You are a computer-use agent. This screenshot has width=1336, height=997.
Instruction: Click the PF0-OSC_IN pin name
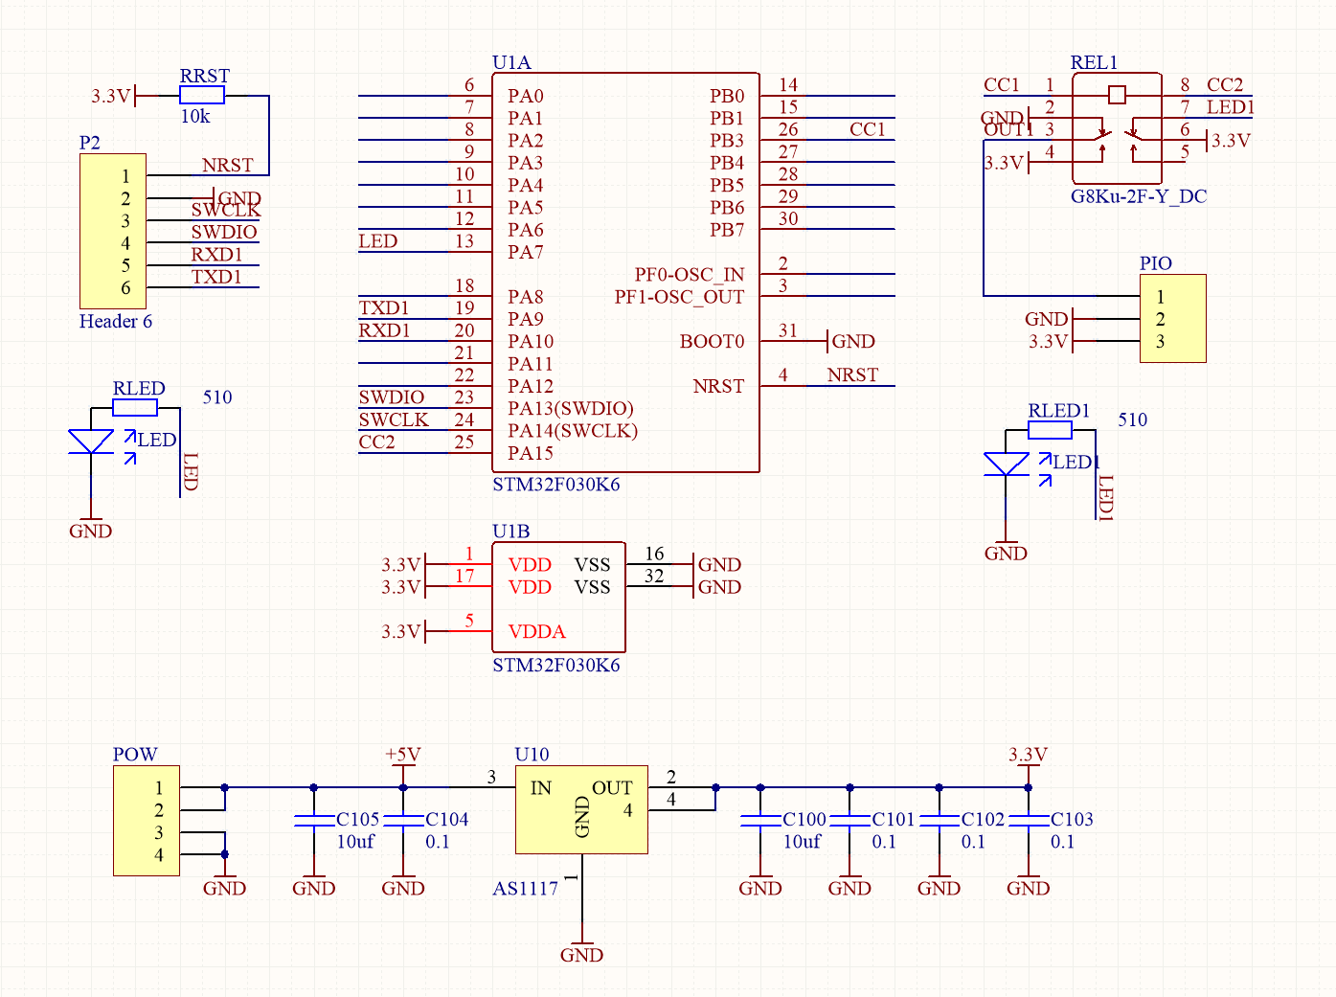(x=690, y=275)
